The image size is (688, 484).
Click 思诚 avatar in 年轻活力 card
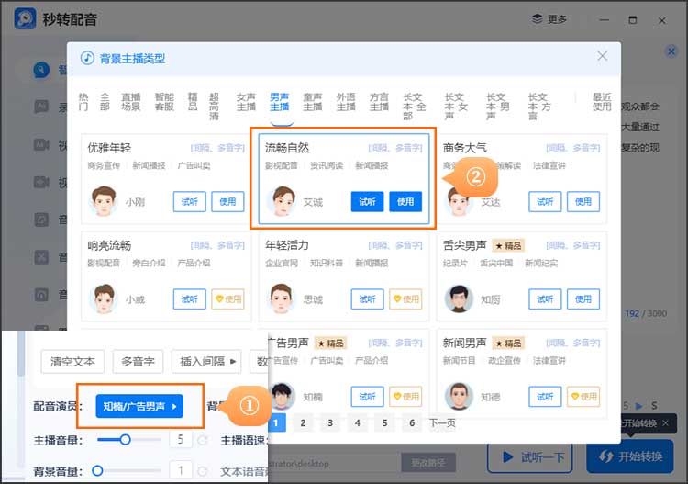tap(282, 298)
